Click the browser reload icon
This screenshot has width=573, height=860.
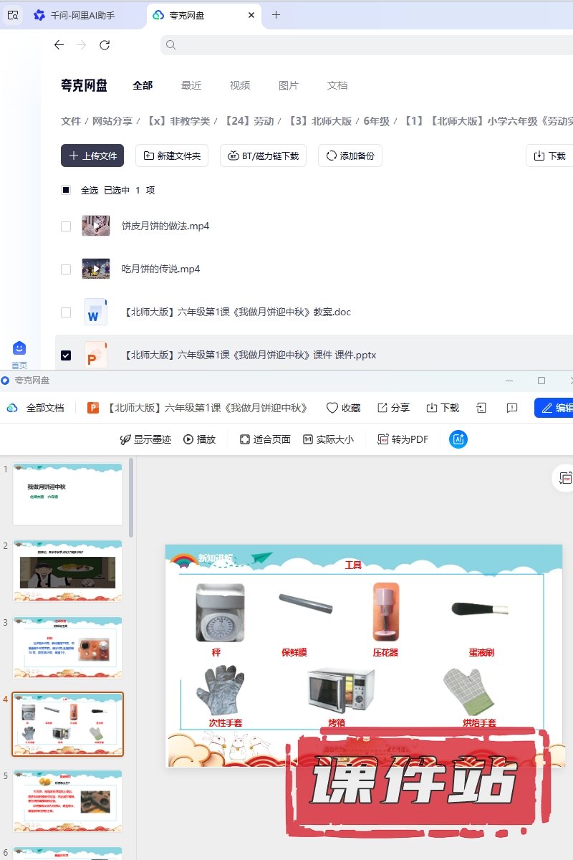105,45
